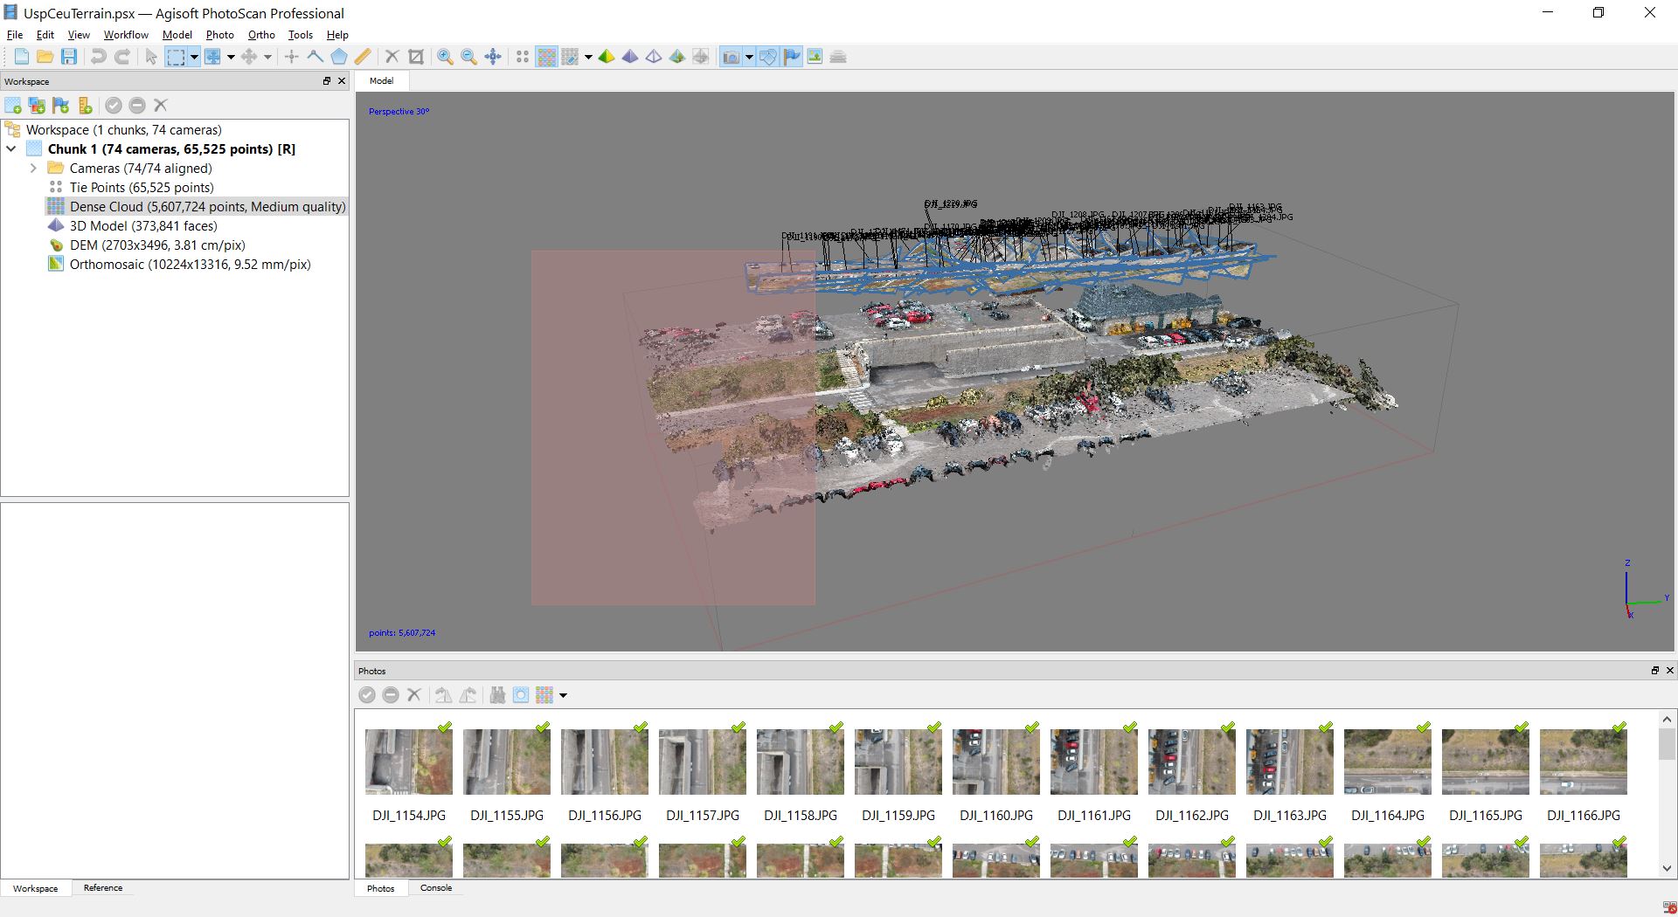This screenshot has height=917, width=1678.
Task: Switch to the Reference tab
Action: (x=103, y=887)
